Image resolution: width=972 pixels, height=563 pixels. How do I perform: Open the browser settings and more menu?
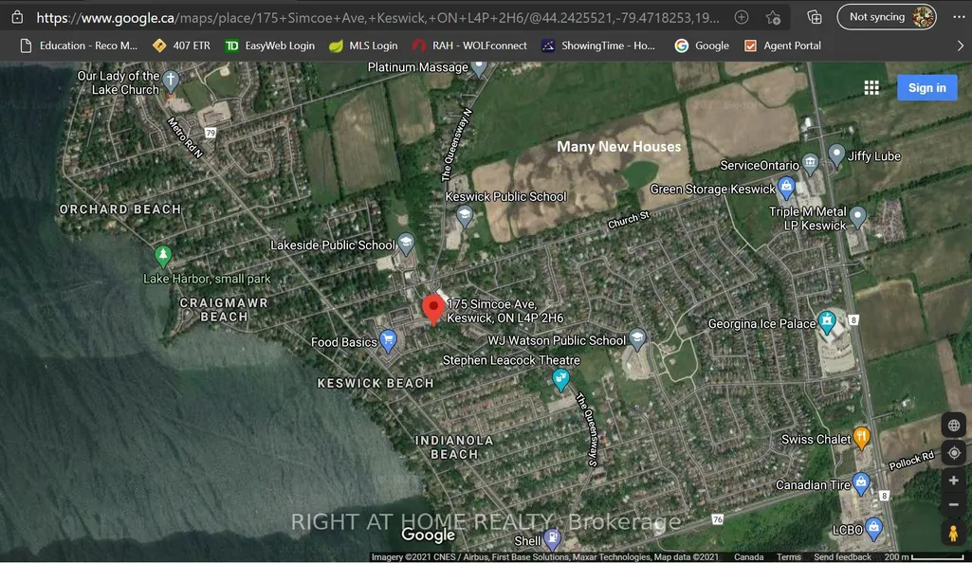pos(959,17)
